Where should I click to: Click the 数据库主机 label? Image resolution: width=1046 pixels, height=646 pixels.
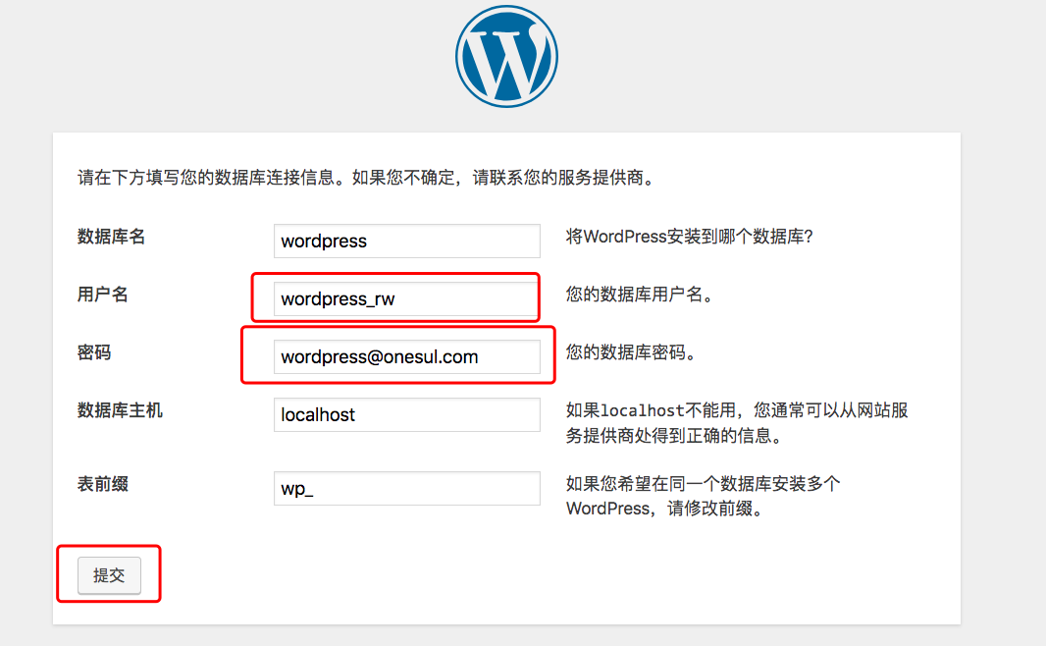120,410
